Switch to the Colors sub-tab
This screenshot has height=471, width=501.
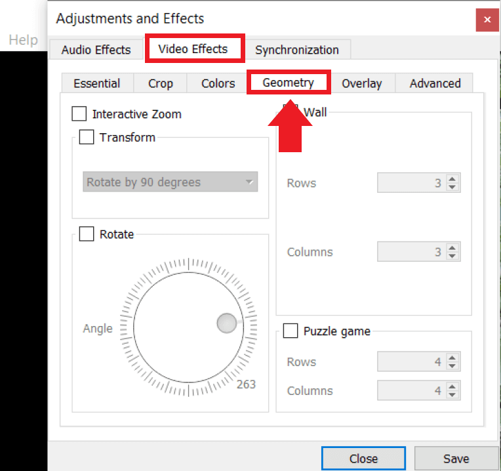[218, 83]
